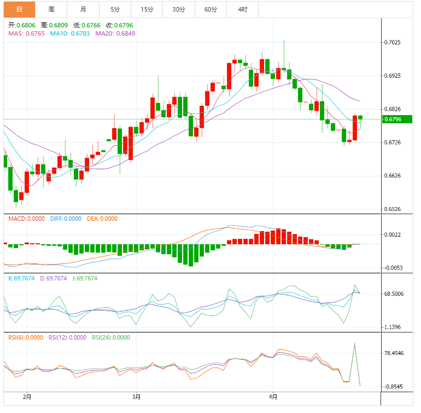
Task: Click the MACD indicator label
Action: click(26, 219)
